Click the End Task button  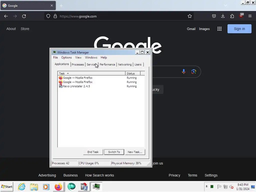(93, 152)
